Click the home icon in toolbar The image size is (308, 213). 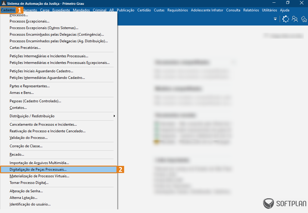(x=304, y=19)
